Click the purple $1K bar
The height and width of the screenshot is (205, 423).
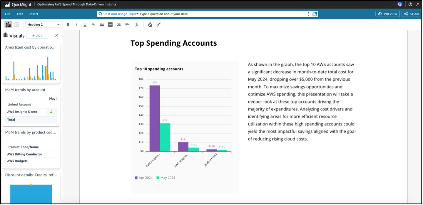point(183,147)
